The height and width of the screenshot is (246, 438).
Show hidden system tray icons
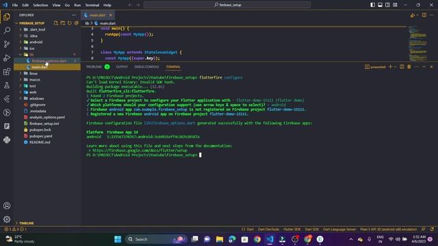point(351,239)
